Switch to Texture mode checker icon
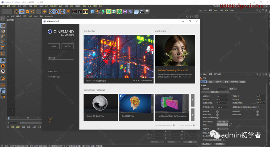 3,31
